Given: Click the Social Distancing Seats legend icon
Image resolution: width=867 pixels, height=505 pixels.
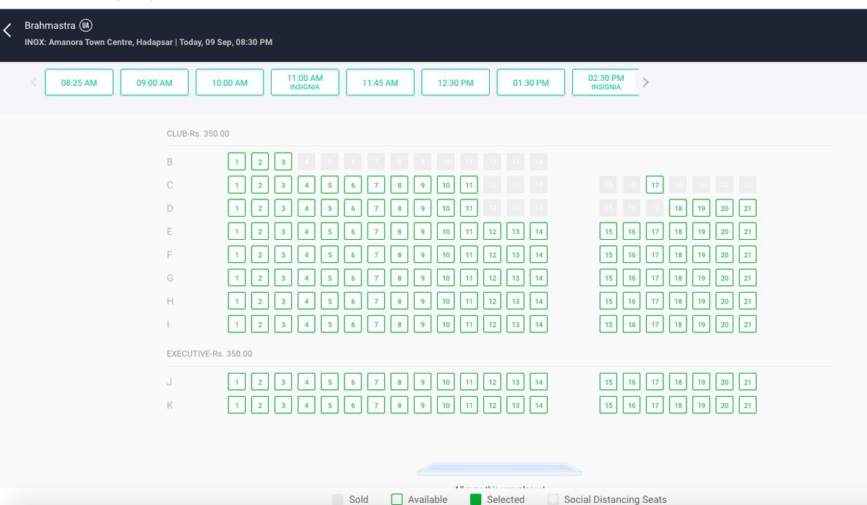Looking at the screenshot, I should 553,499.
